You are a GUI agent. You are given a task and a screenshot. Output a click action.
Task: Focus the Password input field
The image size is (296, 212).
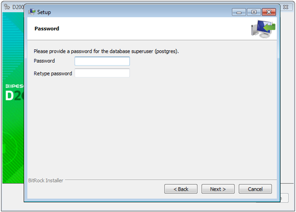pyautogui.click(x=102, y=61)
